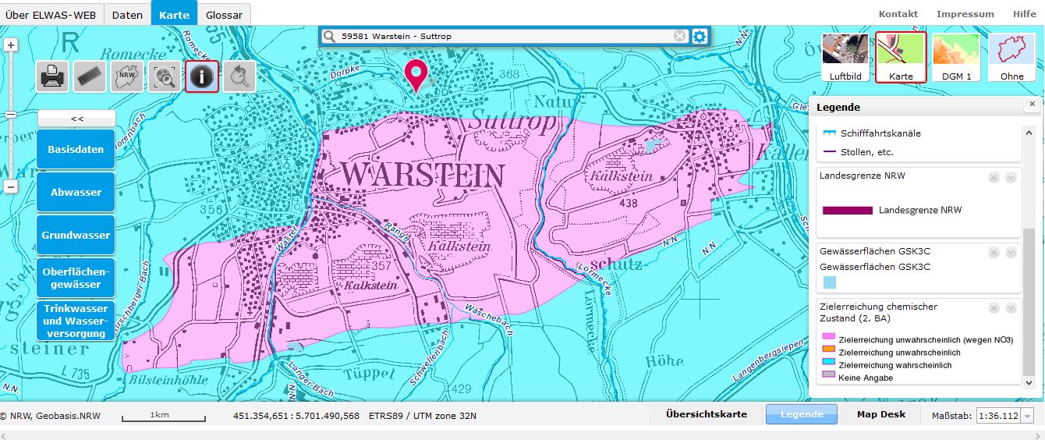Clear the search field text

click(x=680, y=36)
